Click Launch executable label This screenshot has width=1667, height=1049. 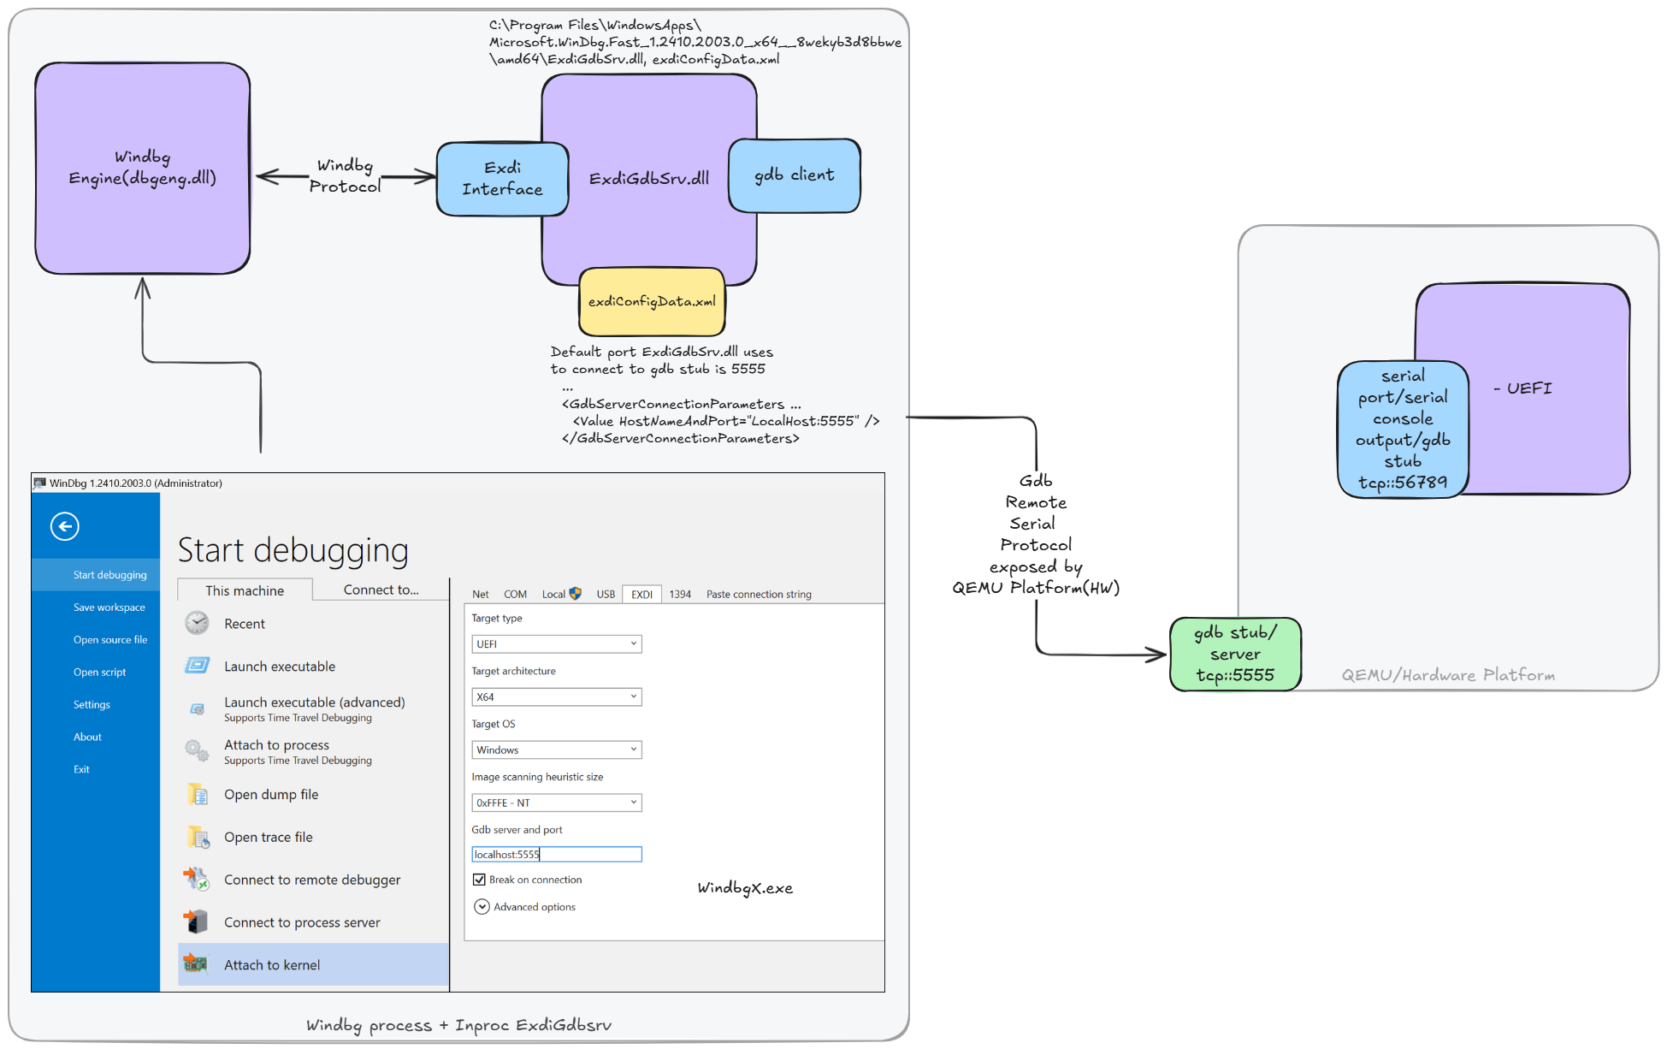[280, 667]
